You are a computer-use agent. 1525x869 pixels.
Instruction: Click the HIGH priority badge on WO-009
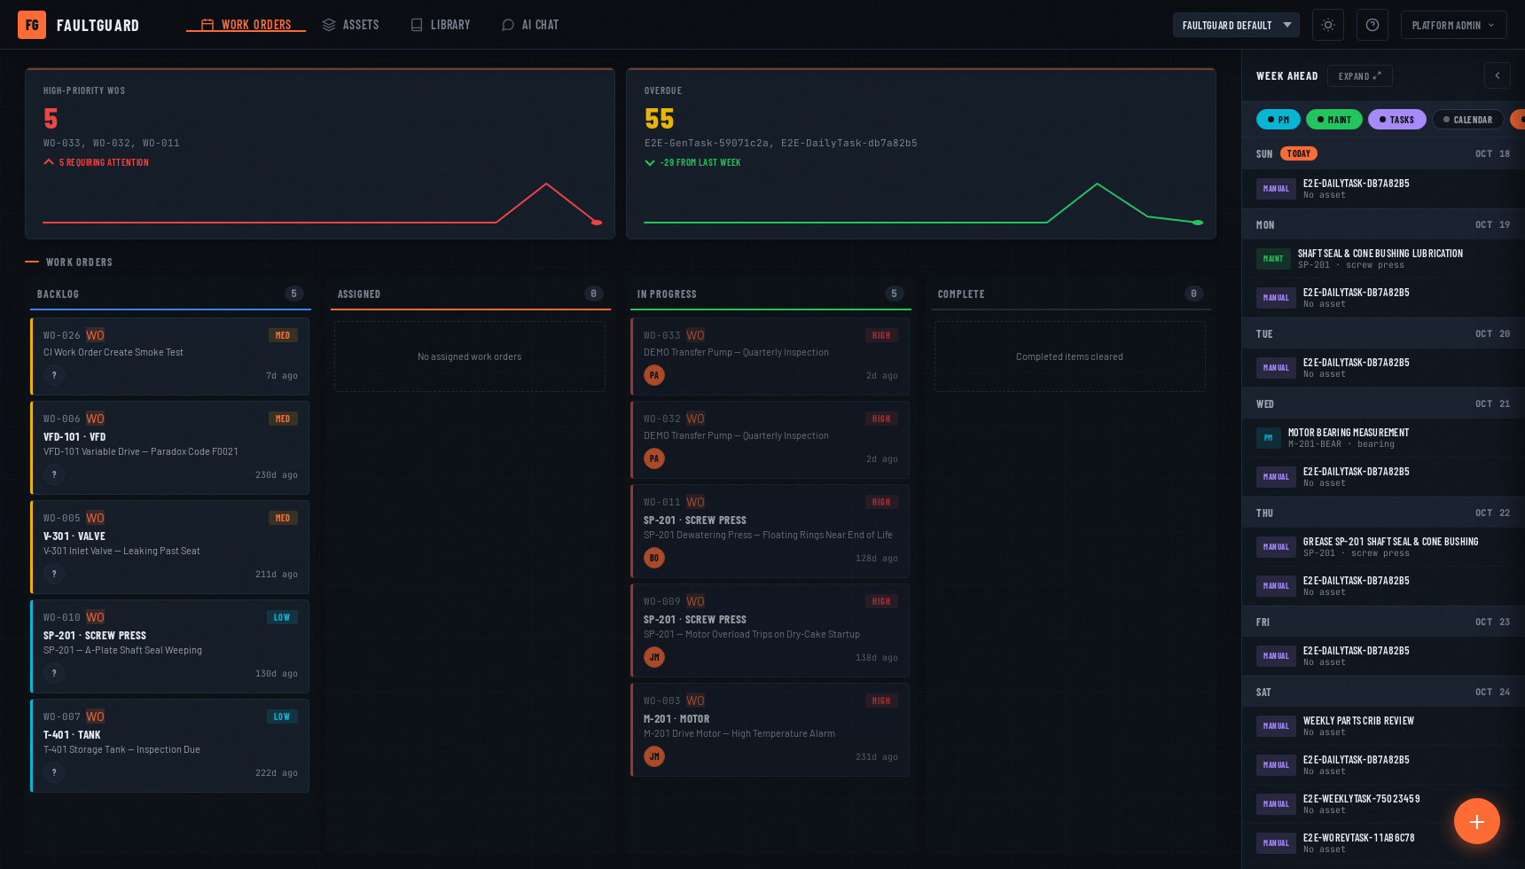coord(881,601)
